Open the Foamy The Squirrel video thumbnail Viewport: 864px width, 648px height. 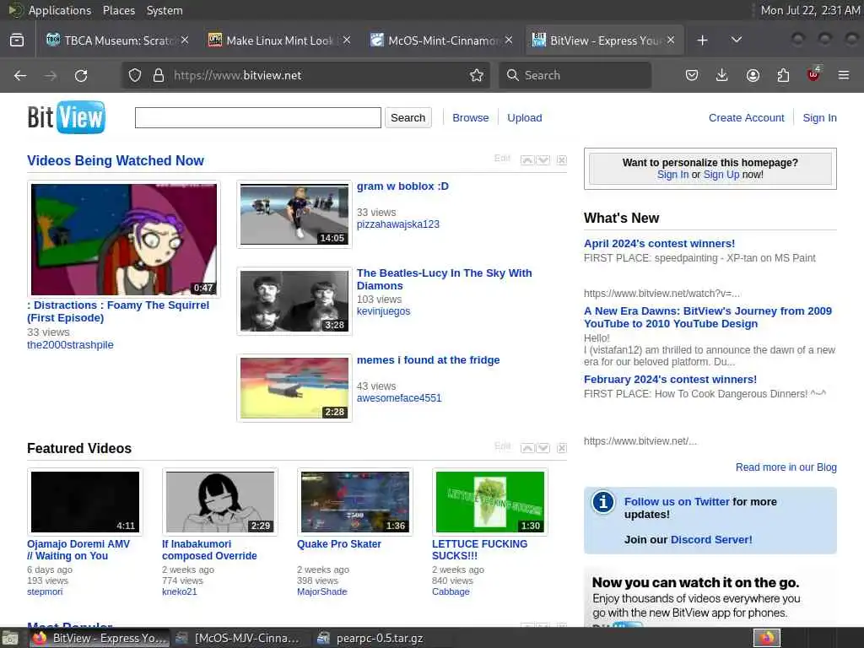point(124,240)
